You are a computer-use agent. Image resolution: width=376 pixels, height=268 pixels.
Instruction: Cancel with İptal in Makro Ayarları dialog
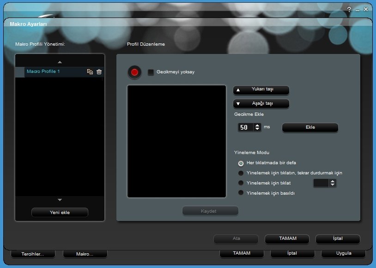point(338,239)
